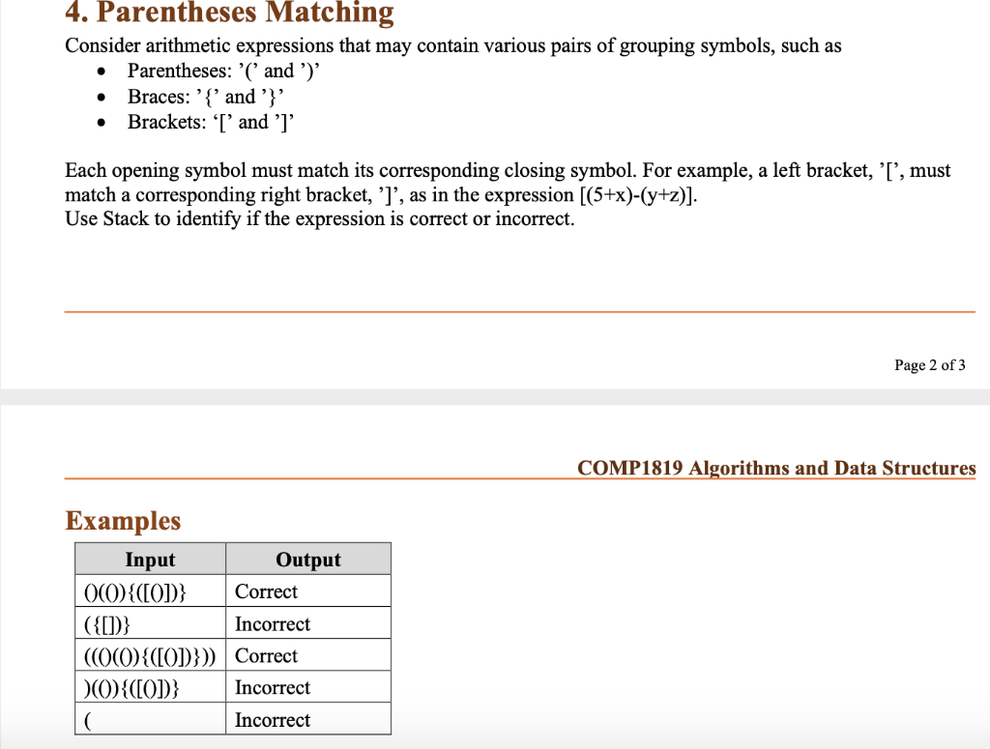Click the lone "(" input in last row
The width and height of the screenshot is (990, 749).
tap(88, 719)
